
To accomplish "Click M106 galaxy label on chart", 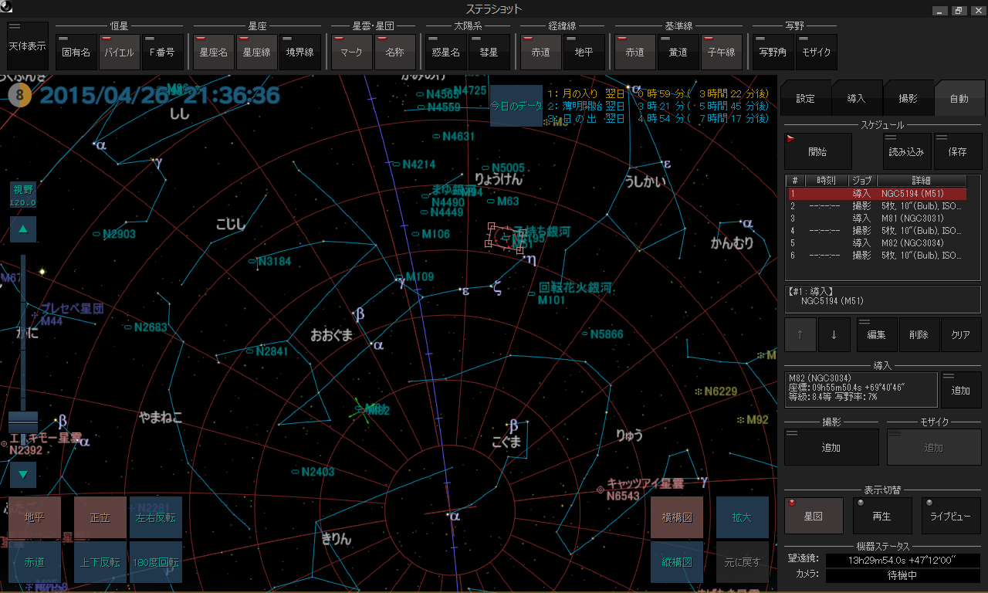I will (x=435, y=234).
